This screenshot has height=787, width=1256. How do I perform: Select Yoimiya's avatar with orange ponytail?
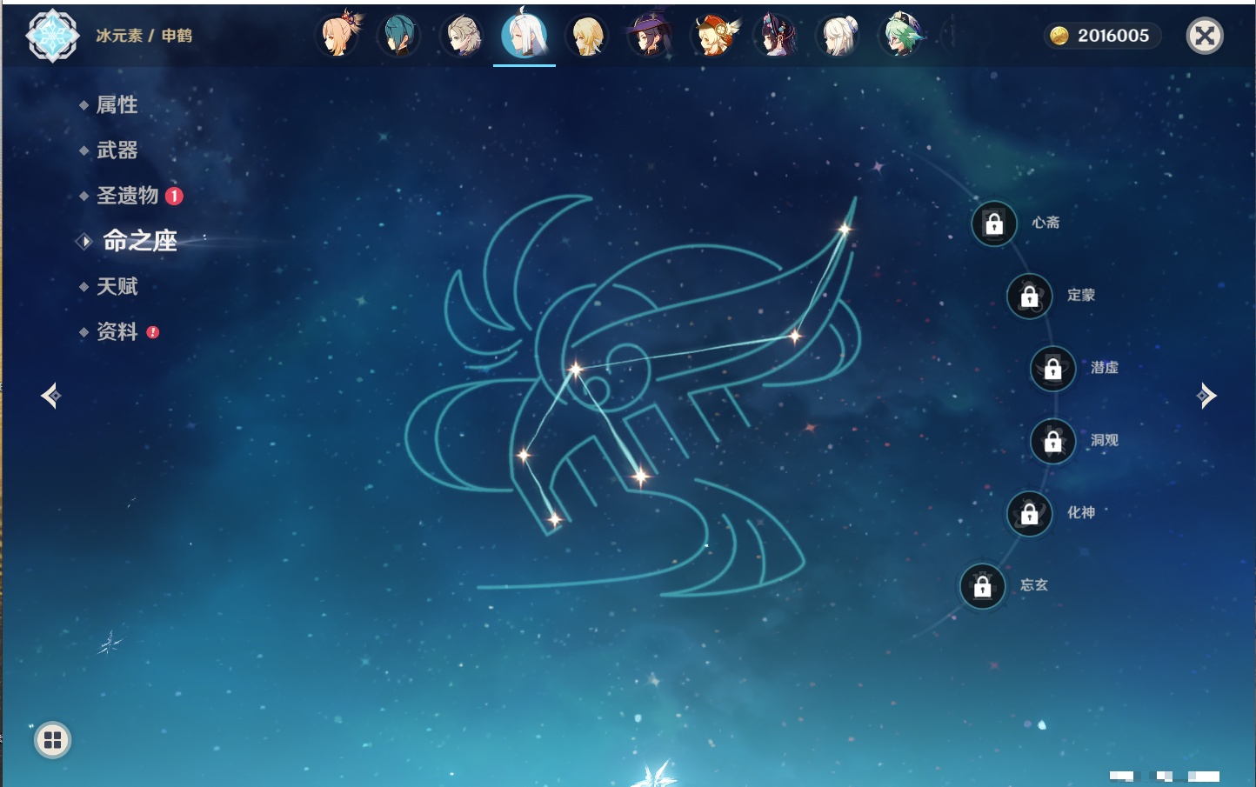pyautogui.click(x=337, y=37)
